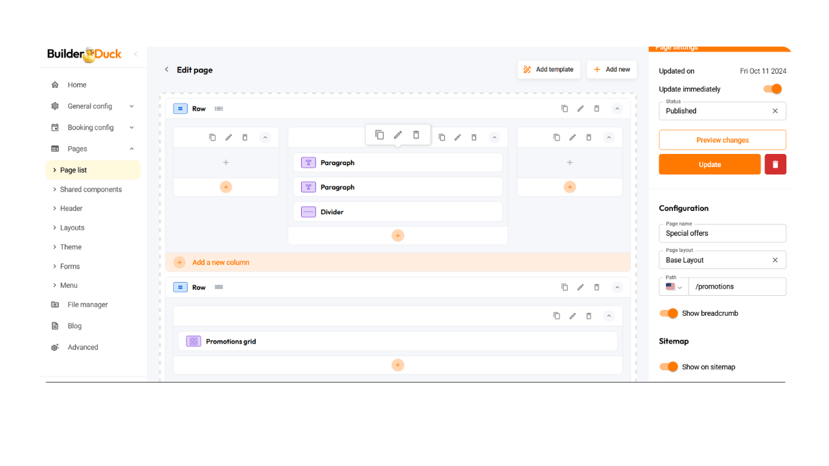This screenshot has height=466, width=829.
Task: Collapse the BuilderDuck sidebar with the arrow
Action: pos(135,54)
